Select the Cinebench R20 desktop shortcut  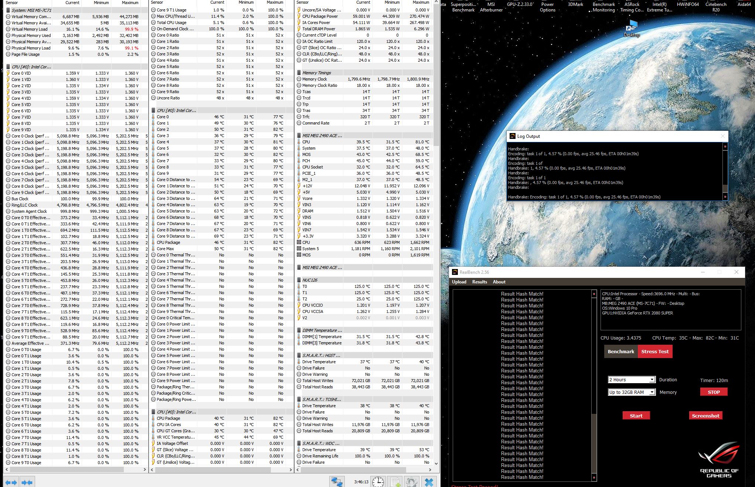tap(715, 7)
